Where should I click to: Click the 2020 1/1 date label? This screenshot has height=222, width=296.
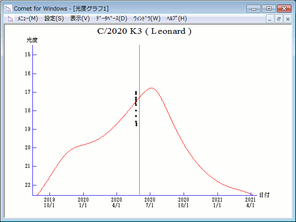coord(83,203)
